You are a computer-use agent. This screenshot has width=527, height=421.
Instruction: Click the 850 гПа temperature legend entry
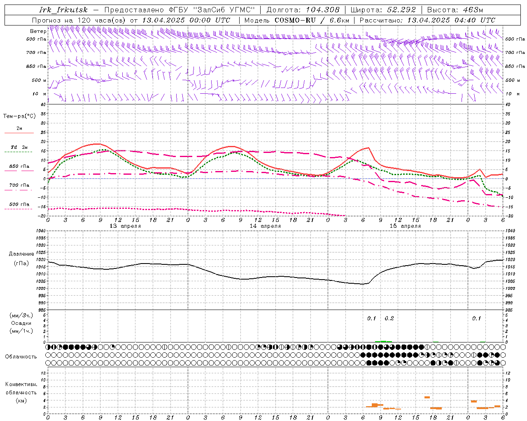pos(19,168)
